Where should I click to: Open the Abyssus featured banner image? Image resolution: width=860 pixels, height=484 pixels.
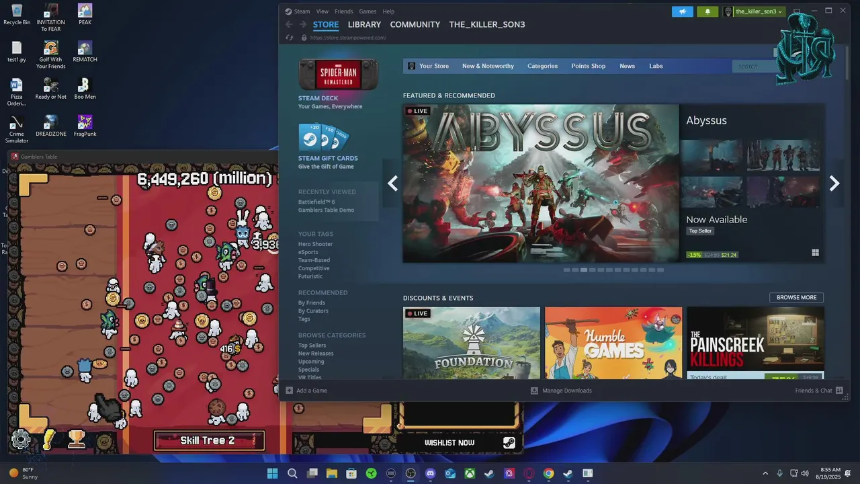click(541, 183)
